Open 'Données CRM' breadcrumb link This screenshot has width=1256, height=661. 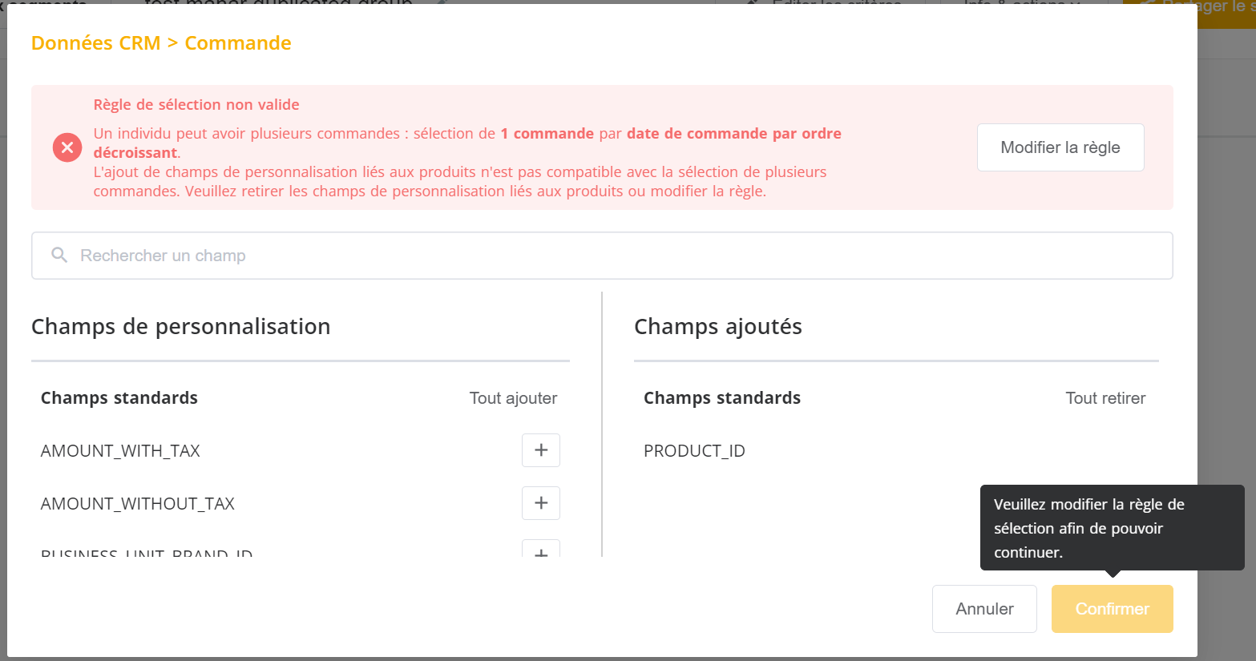coord(96,43)
